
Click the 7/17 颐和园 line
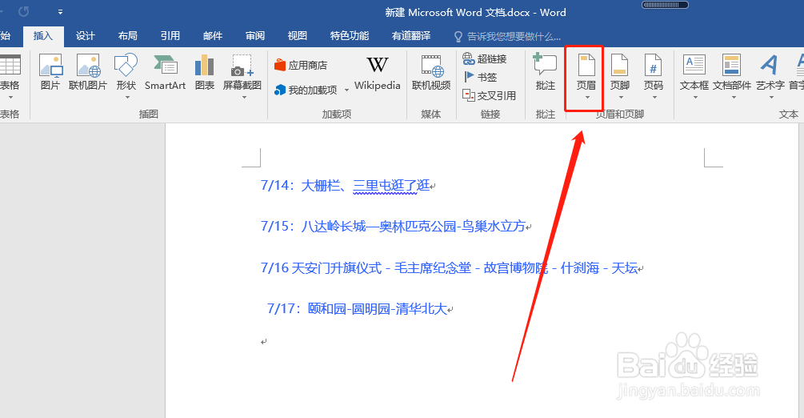point(360,308)
